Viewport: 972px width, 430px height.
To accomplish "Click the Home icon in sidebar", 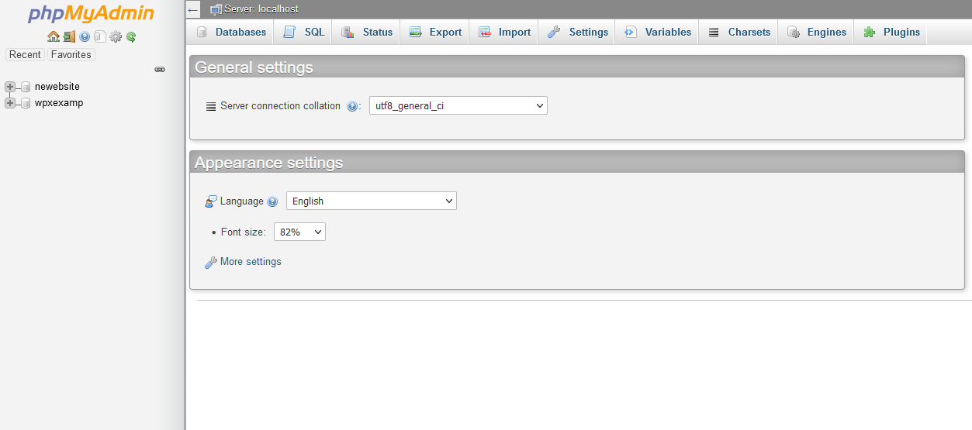I will (53, 36).
